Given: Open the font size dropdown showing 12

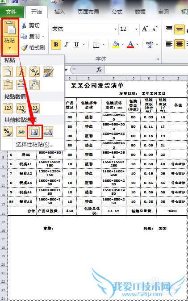Looking at the screenshot, I should (136, 29).
